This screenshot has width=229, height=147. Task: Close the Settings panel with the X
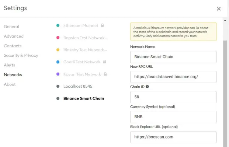coord(218,9)
